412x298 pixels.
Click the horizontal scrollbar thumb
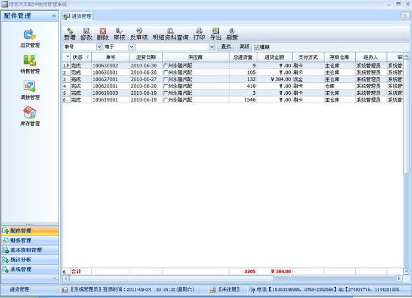170,278
